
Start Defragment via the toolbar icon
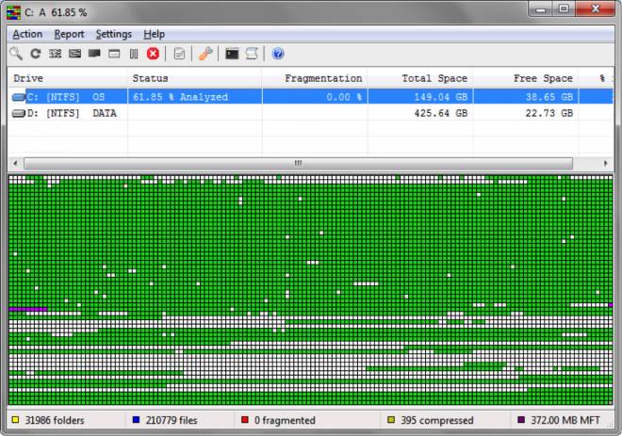pos(56,54)
